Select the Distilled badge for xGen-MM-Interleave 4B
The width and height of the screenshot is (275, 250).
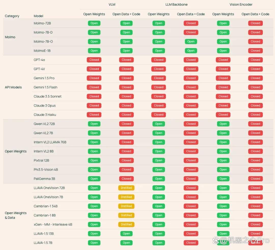[126, 224]
